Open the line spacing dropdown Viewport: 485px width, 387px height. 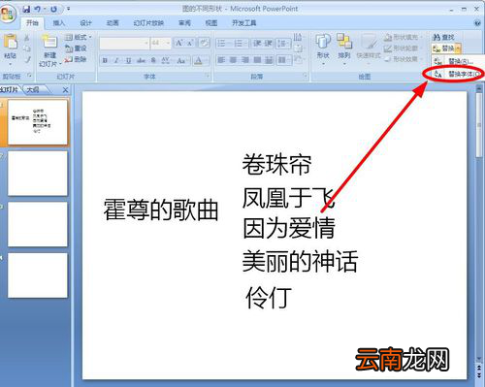tap(282, 43)
